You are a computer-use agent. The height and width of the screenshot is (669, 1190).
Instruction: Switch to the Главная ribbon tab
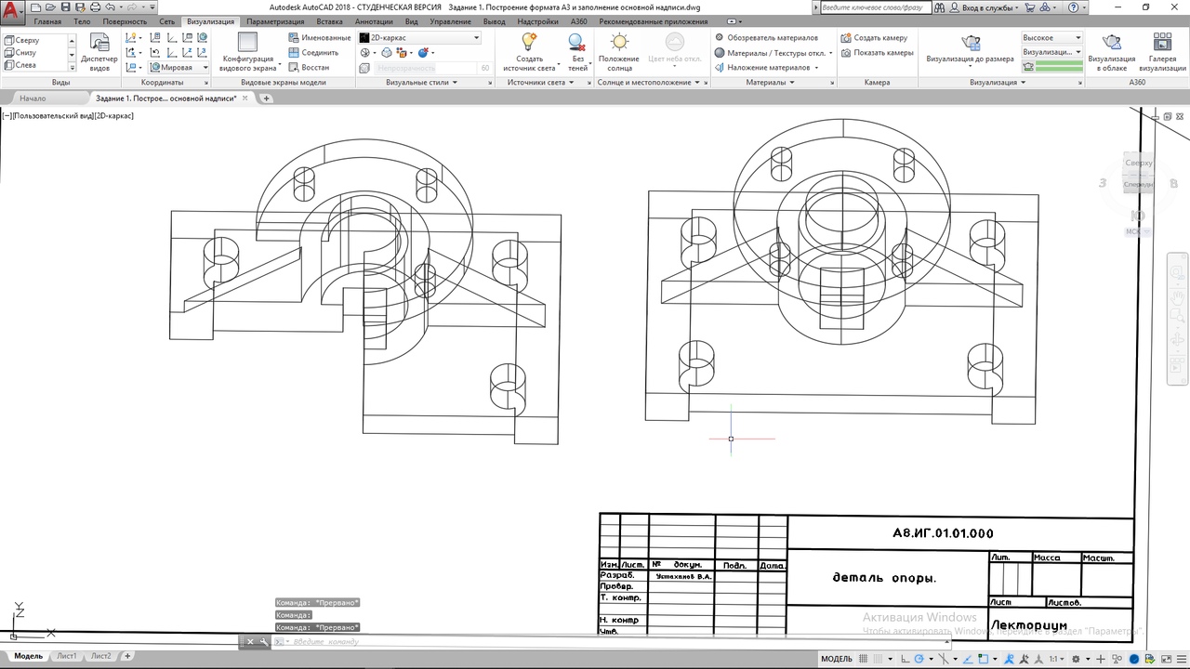pos(47,21)
